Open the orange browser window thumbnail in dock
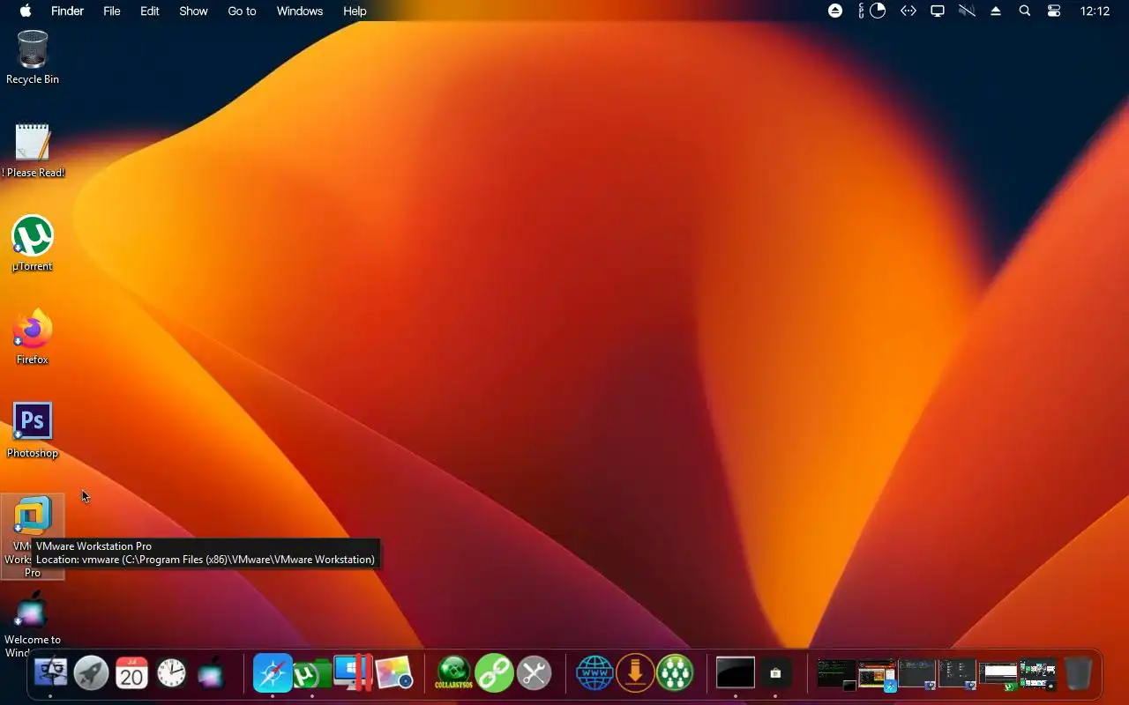Viewport: 1129px width, 705px height. point(877,674)
